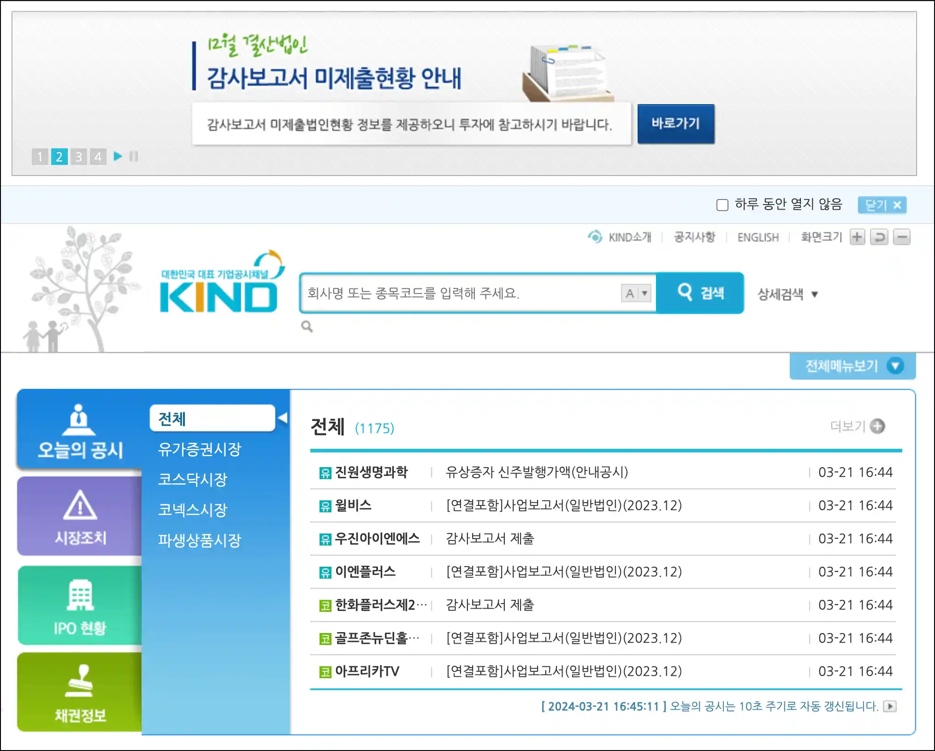Close the banner with 닫기 button
Image resolution: width=935 pixels, height=751 pixels.
click(882, 205)
